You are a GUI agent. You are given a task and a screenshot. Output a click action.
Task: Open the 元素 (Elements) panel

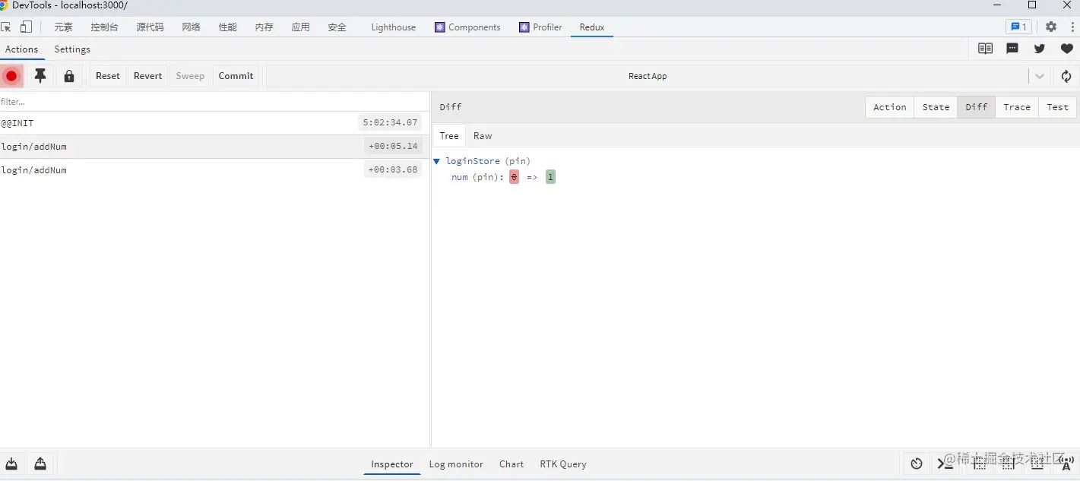pos(63,27)
